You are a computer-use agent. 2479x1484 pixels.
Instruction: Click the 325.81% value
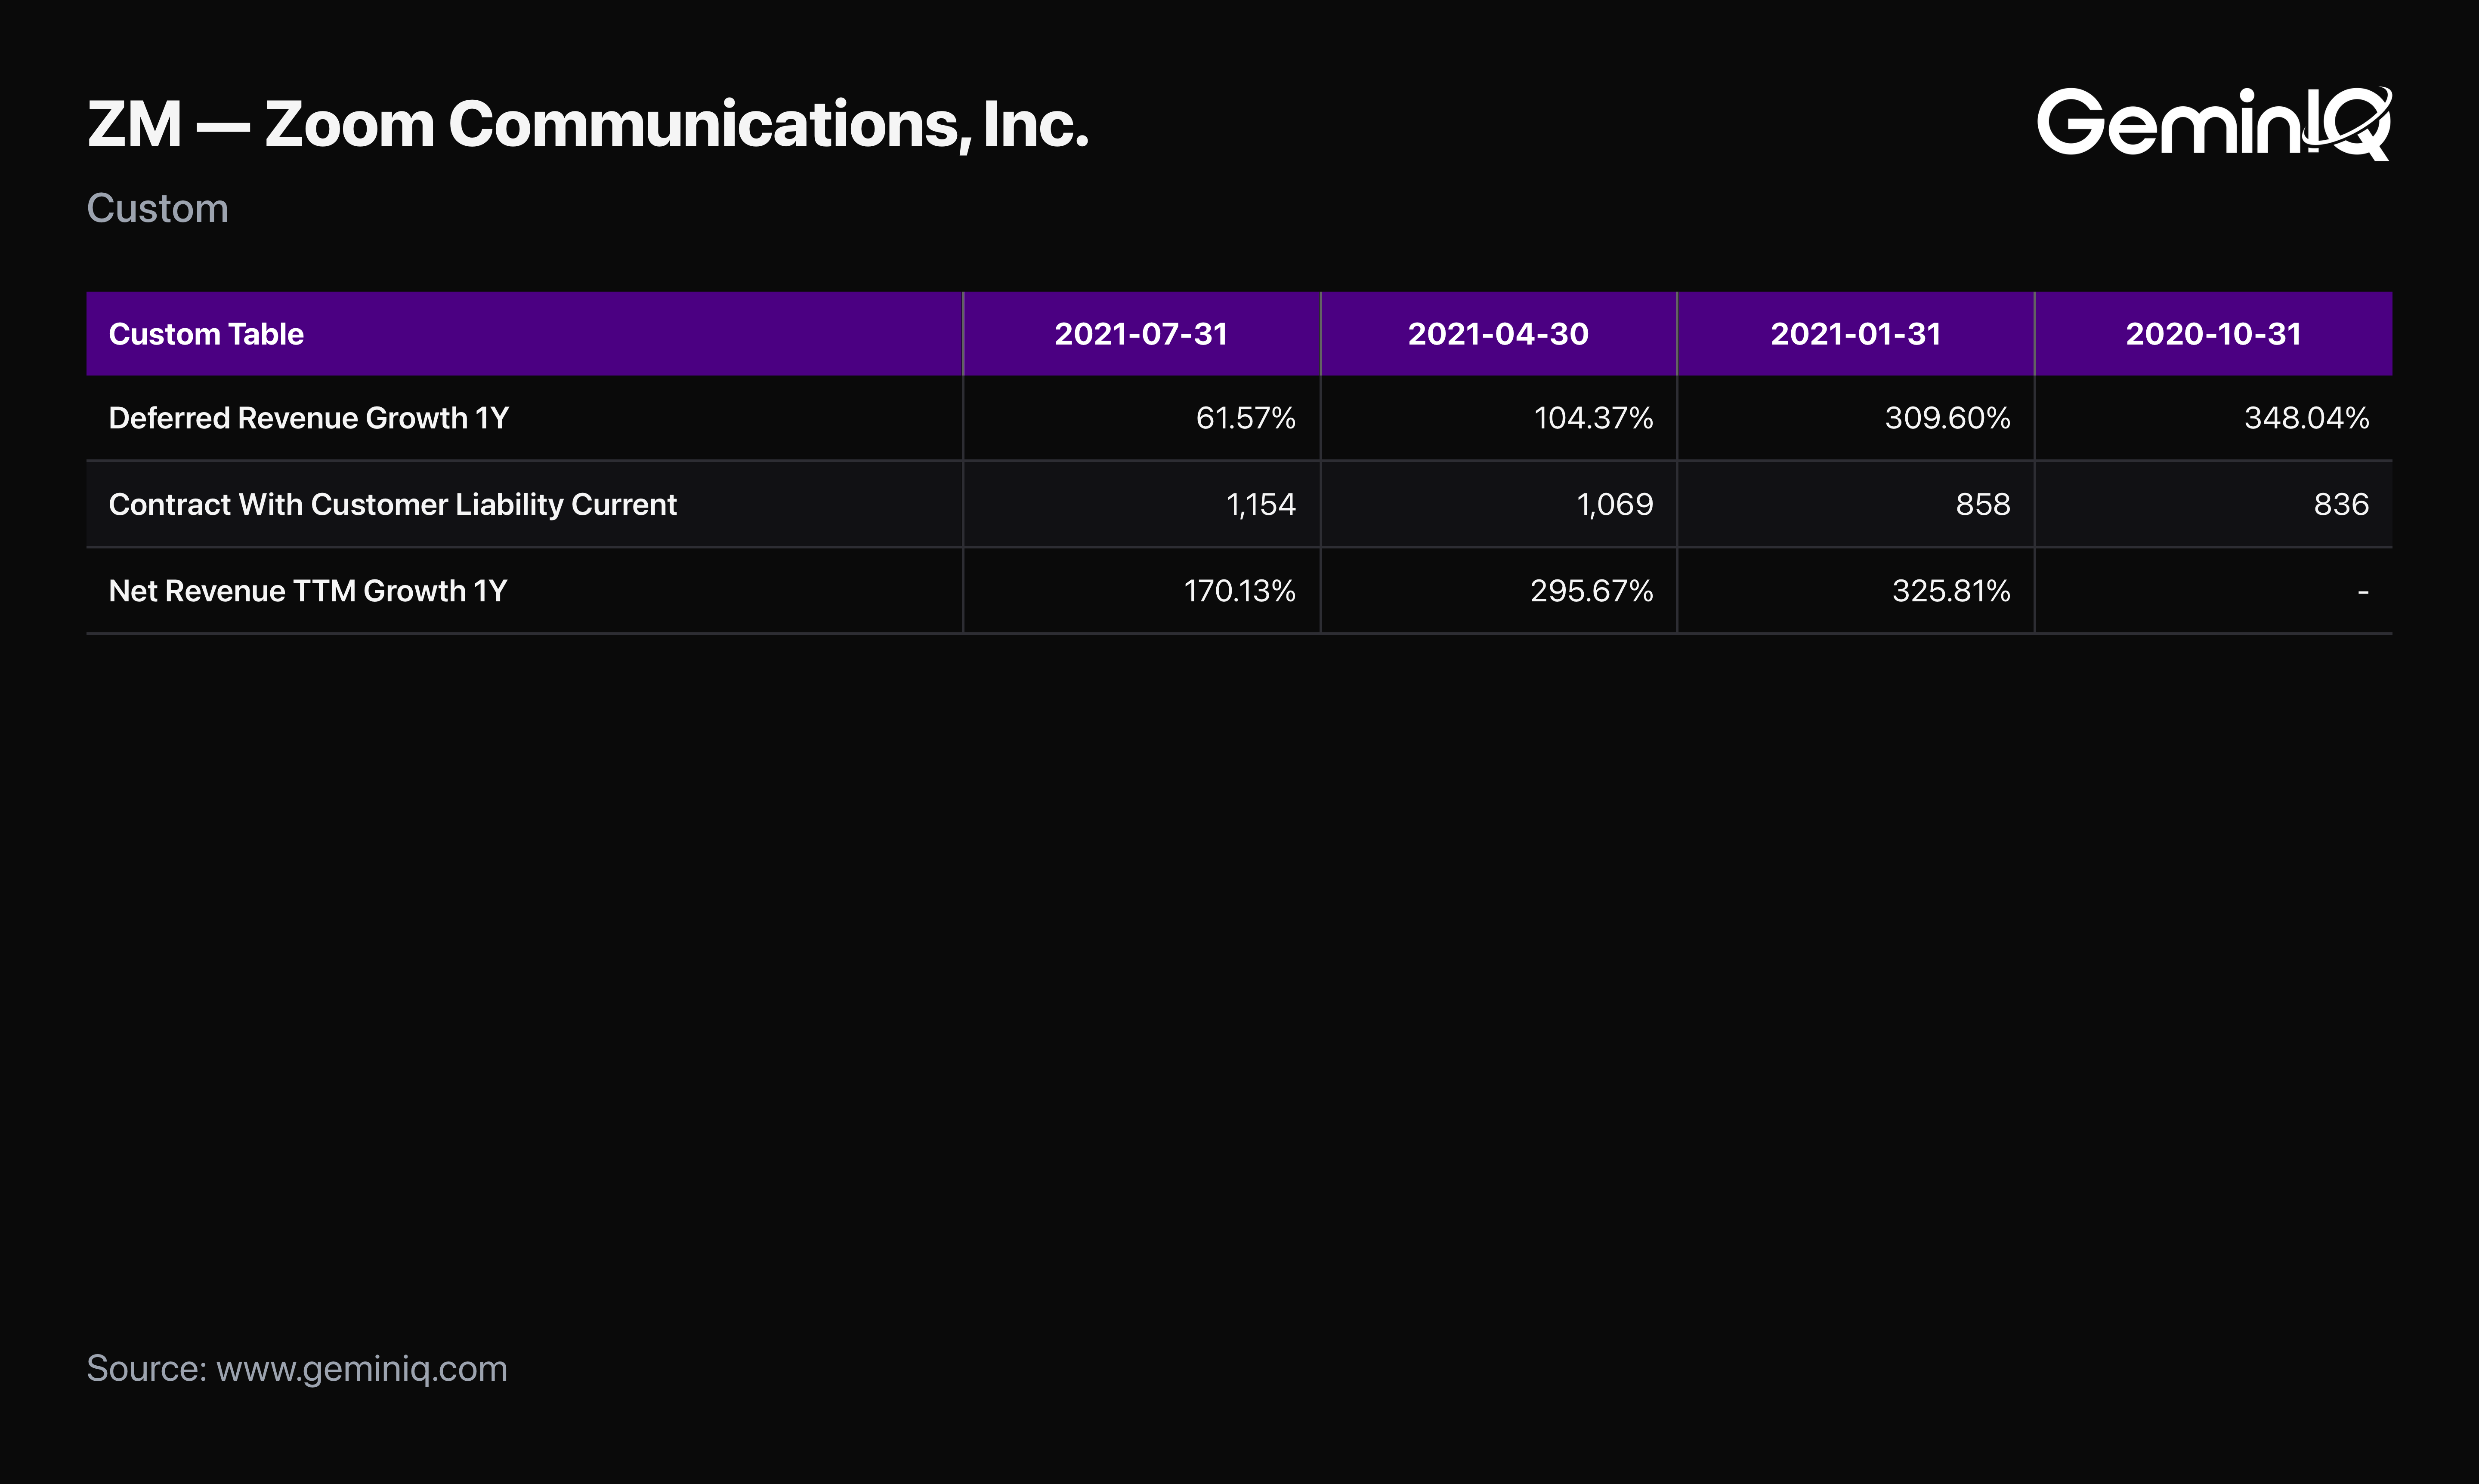[1951, 591]
